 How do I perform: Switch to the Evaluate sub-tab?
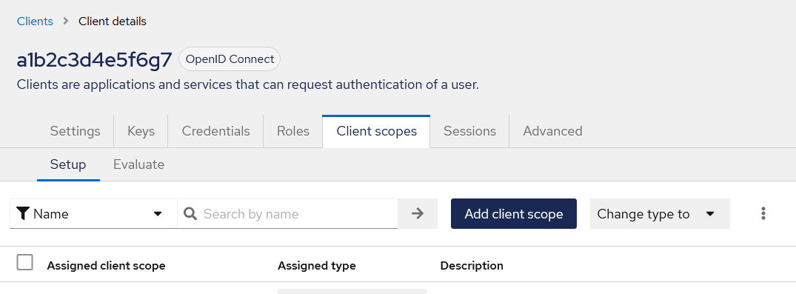(x=138, y=164)
